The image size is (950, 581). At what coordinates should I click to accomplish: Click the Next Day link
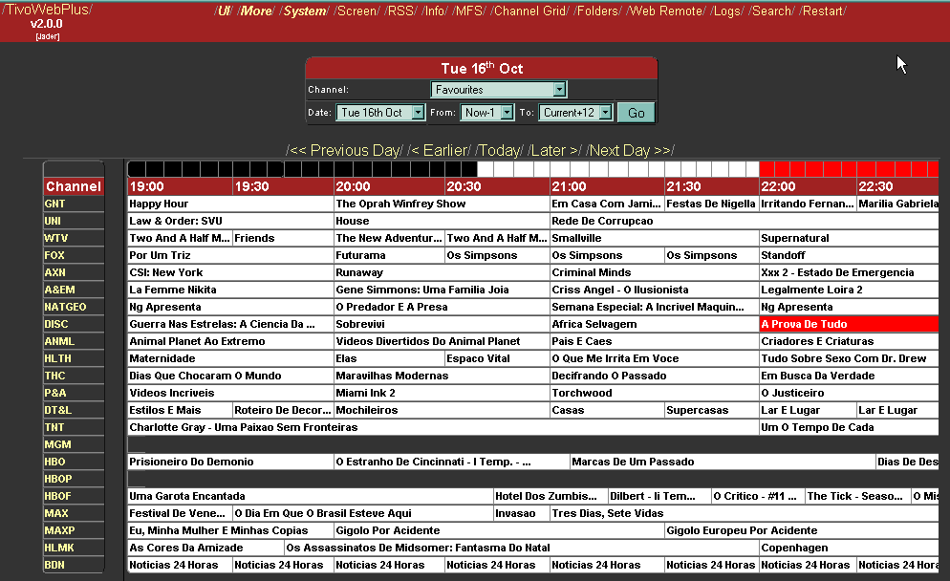click(630, 151)
